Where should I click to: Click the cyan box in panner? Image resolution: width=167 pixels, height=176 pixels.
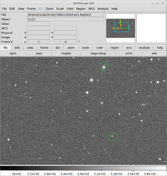click(121, 27)
